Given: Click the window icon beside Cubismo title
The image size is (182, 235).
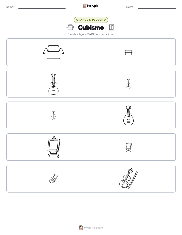Looking at the screenshot, I should (112, 27).
